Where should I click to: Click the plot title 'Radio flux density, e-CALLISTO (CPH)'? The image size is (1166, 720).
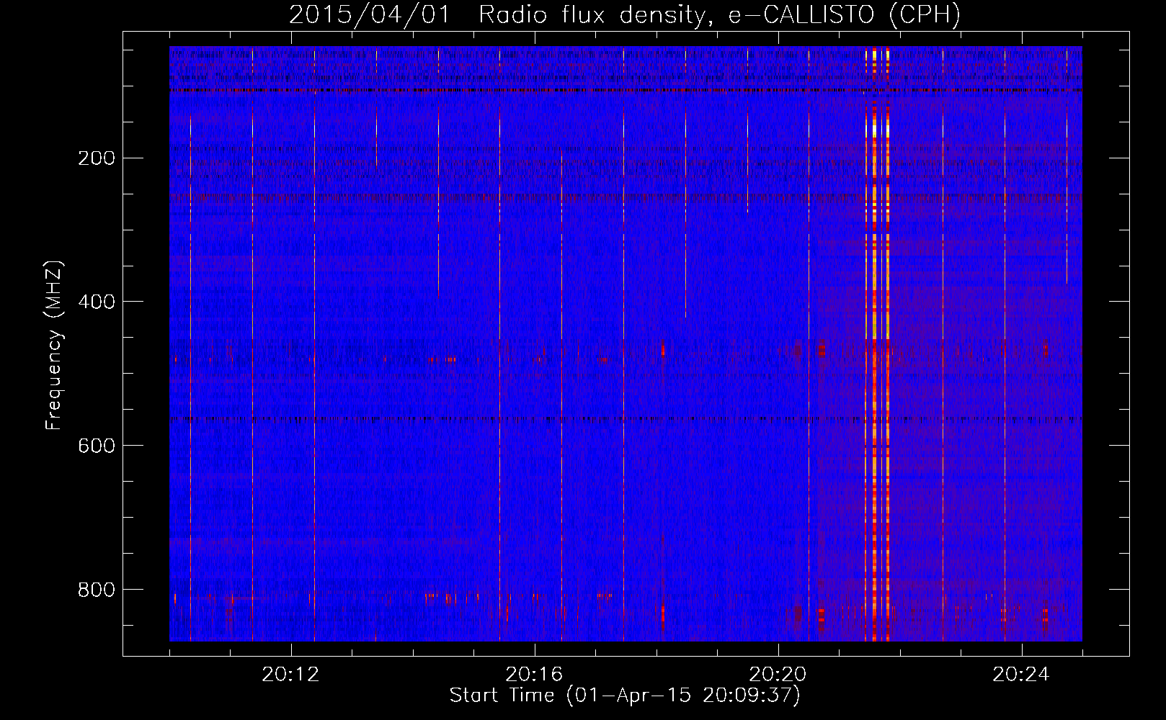click(719, 14)
